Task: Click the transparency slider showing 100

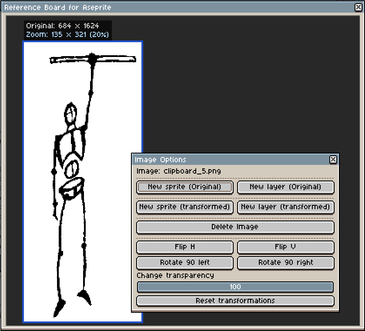Action: pos(235,287)
